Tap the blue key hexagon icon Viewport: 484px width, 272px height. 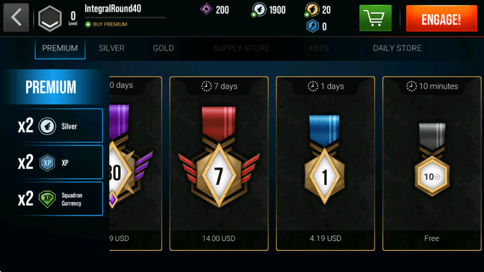312,26
